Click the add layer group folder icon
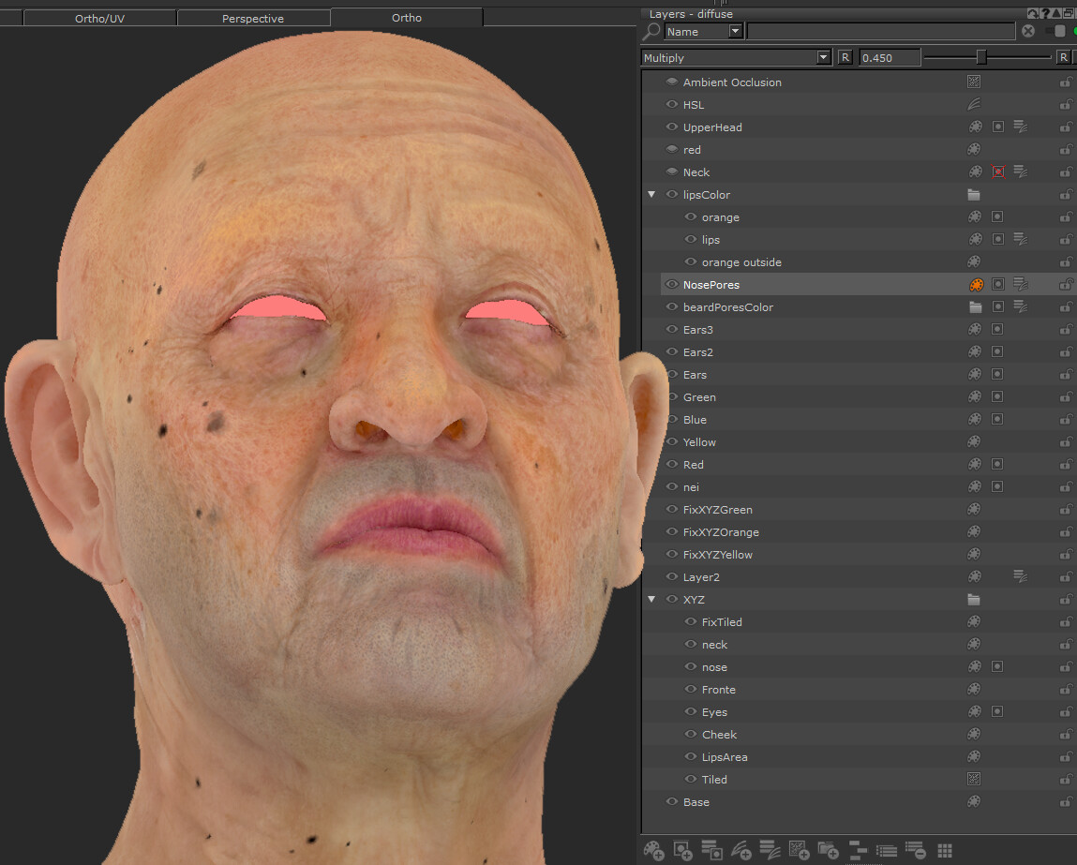This screenshot has width=1077, height=865. 828,850
